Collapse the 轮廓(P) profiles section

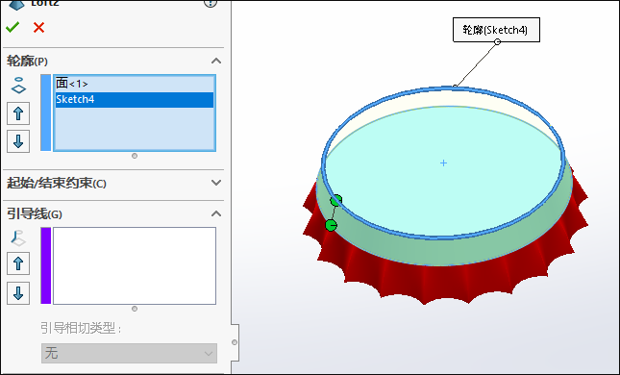tap(216, 61)
